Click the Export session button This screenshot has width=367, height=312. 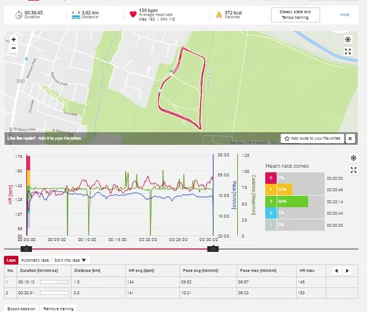tap(21, 309)
